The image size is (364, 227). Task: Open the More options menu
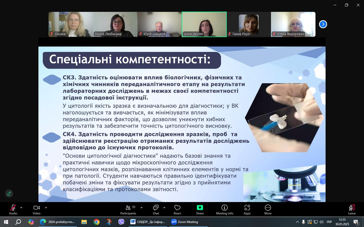click(x=268, y=210)
